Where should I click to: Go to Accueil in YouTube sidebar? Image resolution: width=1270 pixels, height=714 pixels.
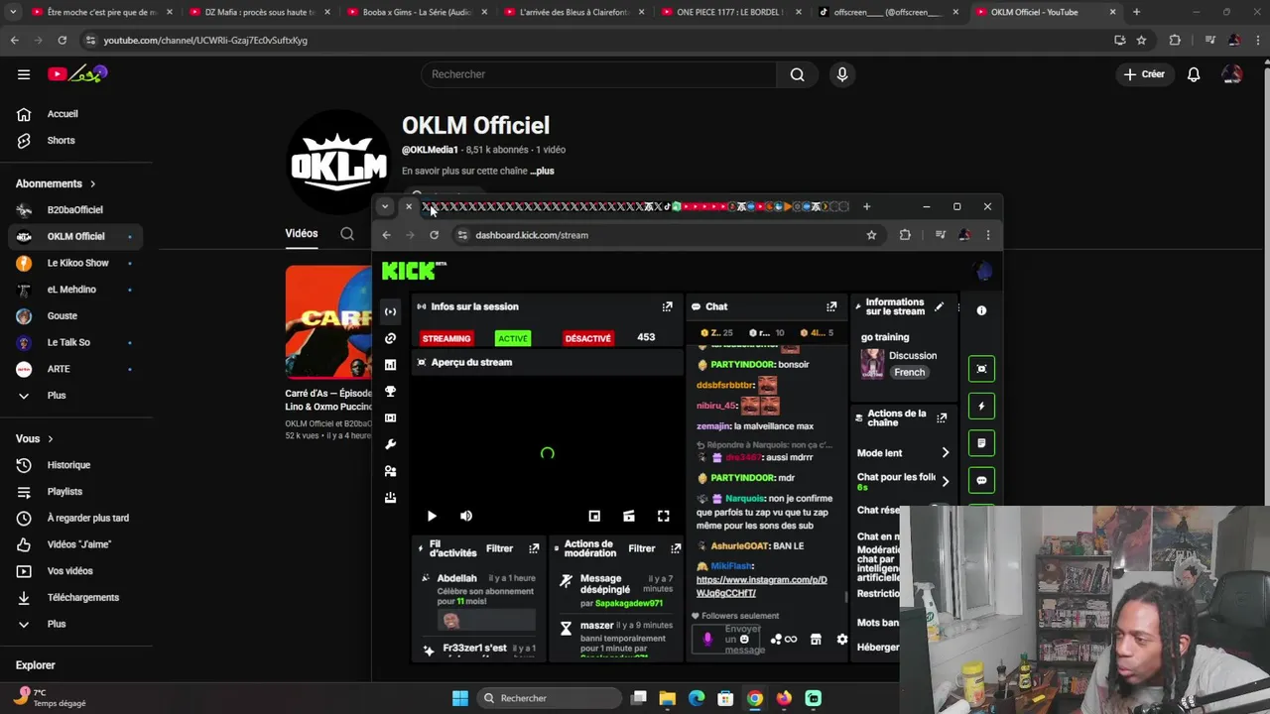[75, 114]
